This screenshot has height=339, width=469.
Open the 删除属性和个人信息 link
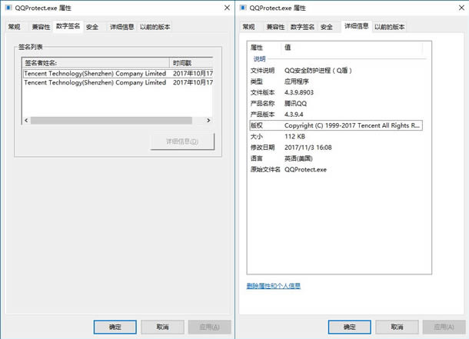point(273,286)
